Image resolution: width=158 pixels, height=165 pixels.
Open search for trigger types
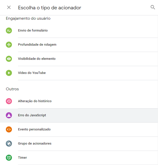click(153, 7)
